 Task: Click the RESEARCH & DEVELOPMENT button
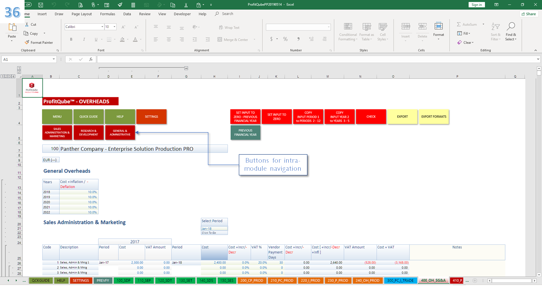coord(88,133)
